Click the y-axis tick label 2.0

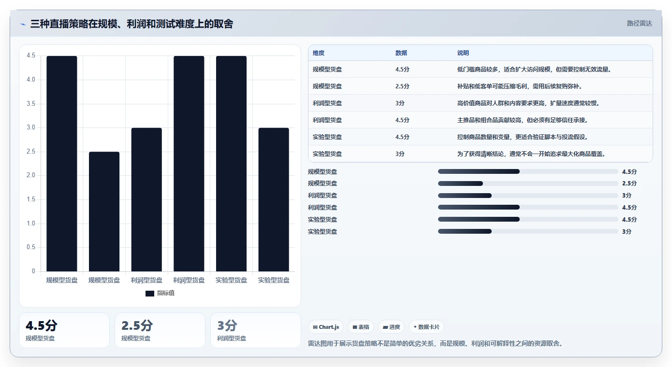(x=31, y=175)
